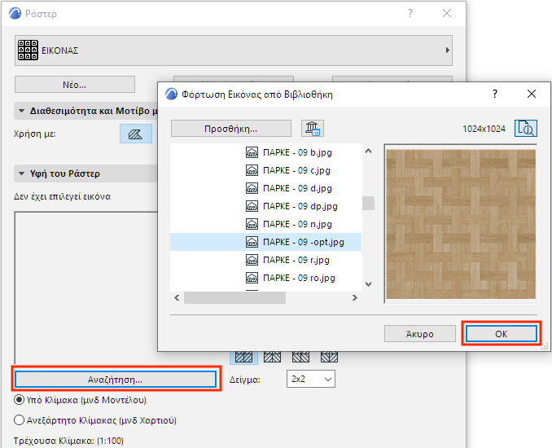Open help in the Ράστερ window

click(410, 13)
